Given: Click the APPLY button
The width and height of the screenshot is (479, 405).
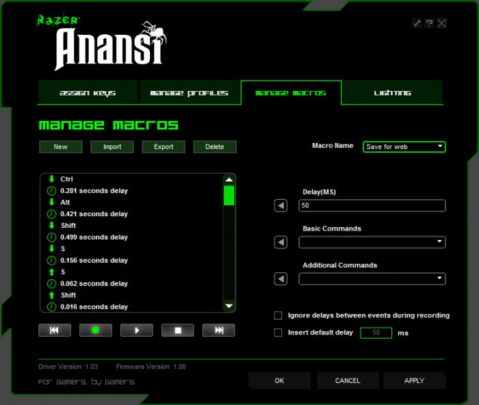Looking at the screenshot, I should tap(415, 380).
